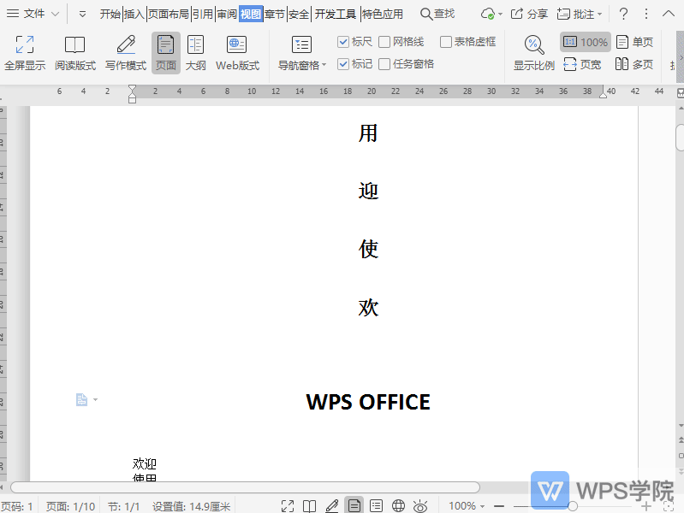The image size is (684, 513).
Task: Expand the 文件 menu arrow
Action: tap(56, 14)
